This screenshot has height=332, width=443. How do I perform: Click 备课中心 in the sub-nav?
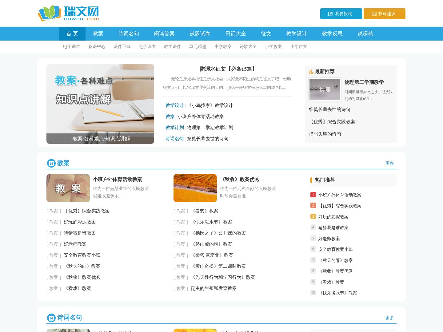click(x=97, y=46)
